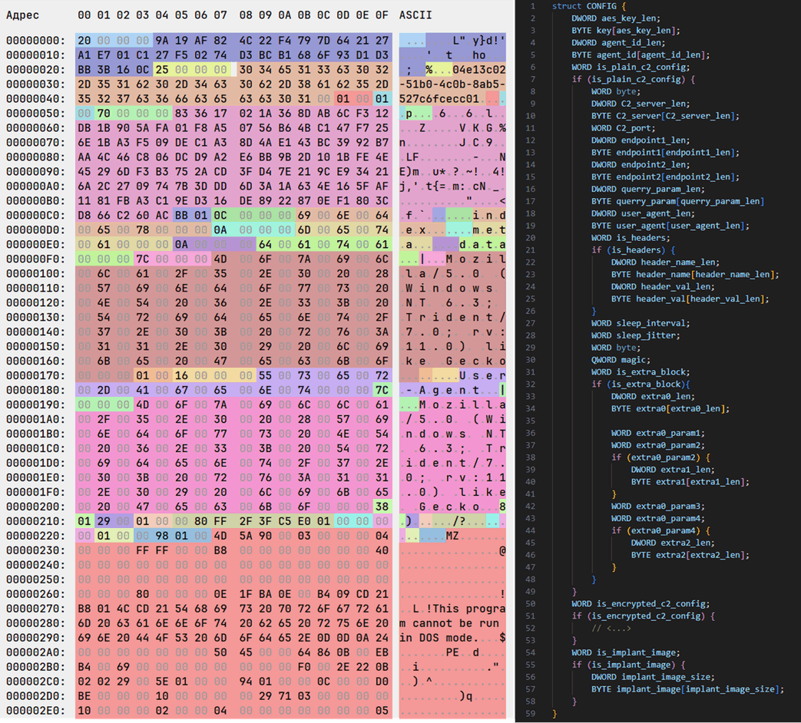Click code line 'DWORD aes_key_len;'

point(616,18)
